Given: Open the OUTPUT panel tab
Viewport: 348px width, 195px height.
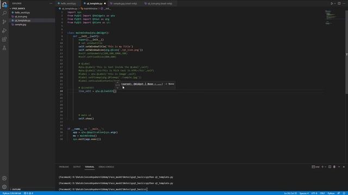Looking at the screenshot, I should tap(77, 167).
